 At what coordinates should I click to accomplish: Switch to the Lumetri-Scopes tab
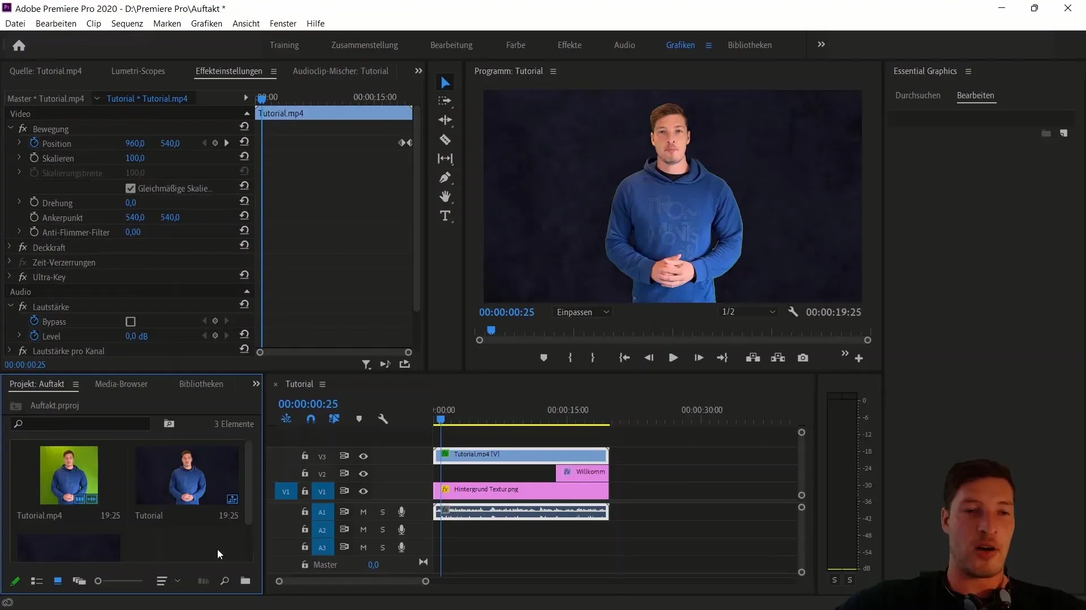tap(138, 71)
